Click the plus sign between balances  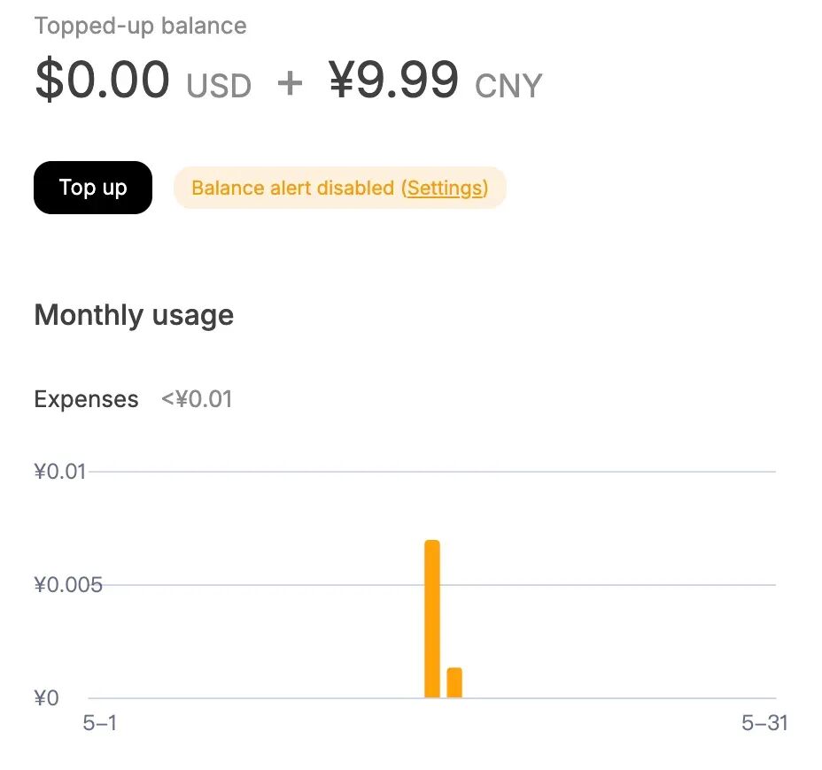[290, 84]
